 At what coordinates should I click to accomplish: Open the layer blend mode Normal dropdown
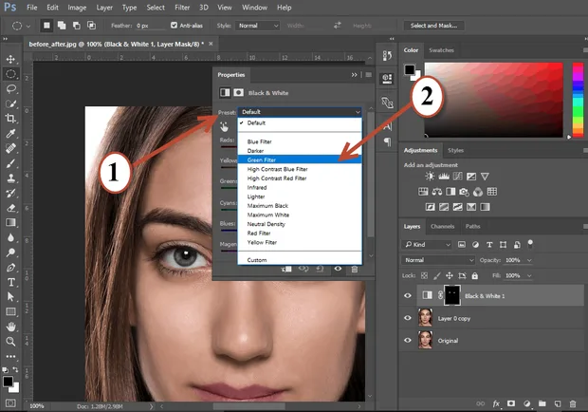pyautogui.click(x=439, y=260)
